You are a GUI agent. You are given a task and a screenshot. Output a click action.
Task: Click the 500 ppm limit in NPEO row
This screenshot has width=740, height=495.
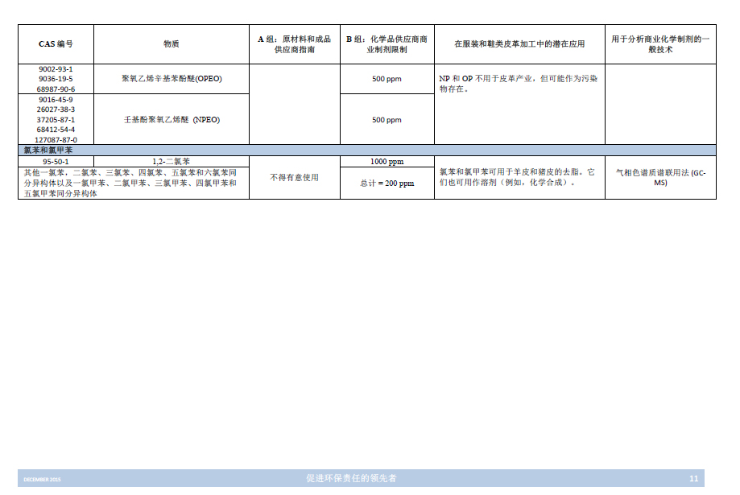click(x=387, y=120)
